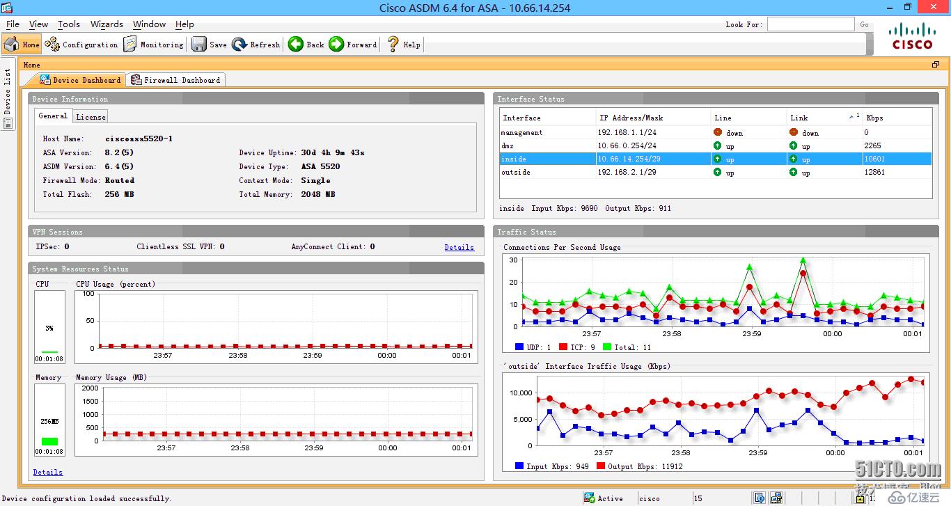Image resolution: width=951 pixels, height=506 pixels.
Task: Click the Active device status icon
Action: pos(591,498)
